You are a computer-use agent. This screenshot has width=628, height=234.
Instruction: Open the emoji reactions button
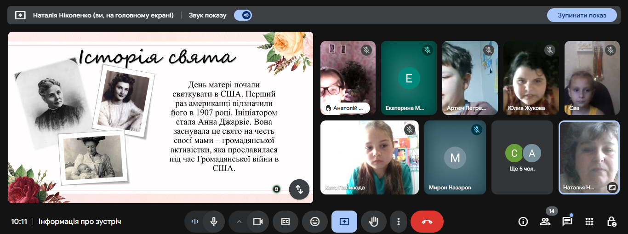click(315, 222)
